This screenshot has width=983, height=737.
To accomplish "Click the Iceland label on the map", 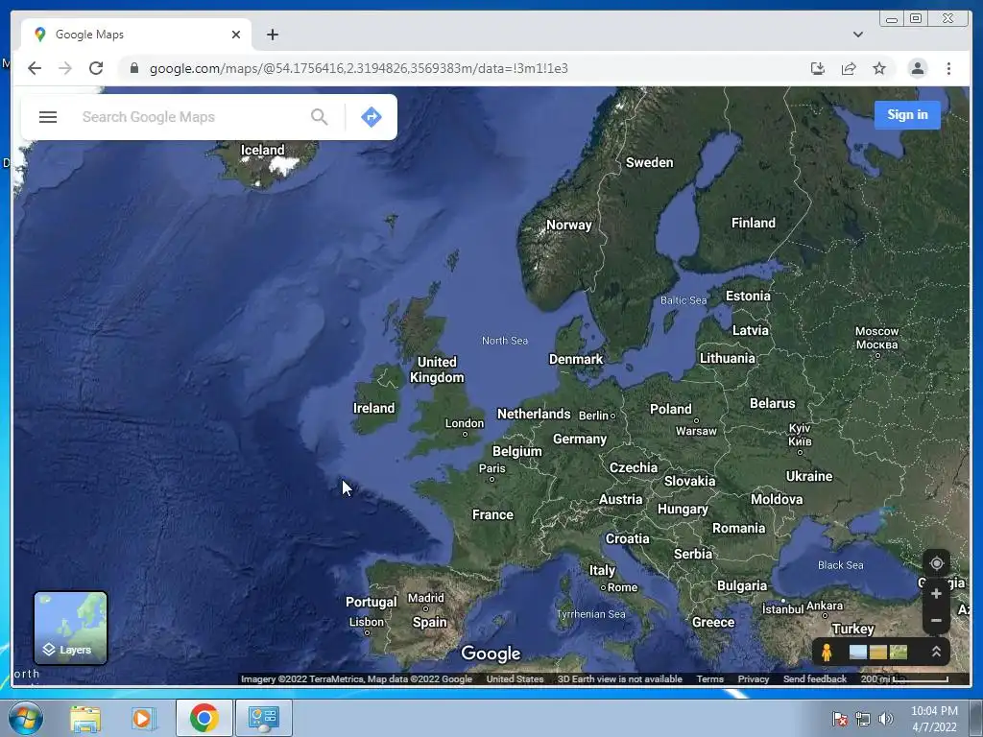I will pos(262,150).
